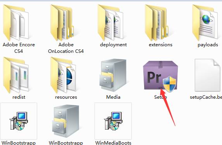This screenshot has width=222, height=145.
Task: Select the Adobe OnLocation CS4 folder icon
Action: (x=62, y=22)
